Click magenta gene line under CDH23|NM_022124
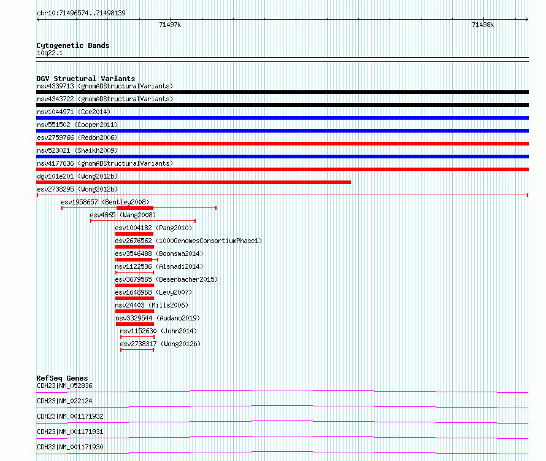546x461 pixels. [282, 406]
